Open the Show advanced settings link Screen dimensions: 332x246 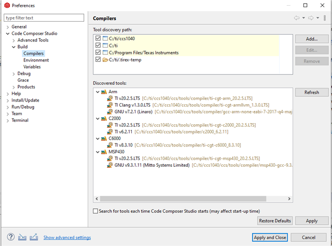coord(67,237)
